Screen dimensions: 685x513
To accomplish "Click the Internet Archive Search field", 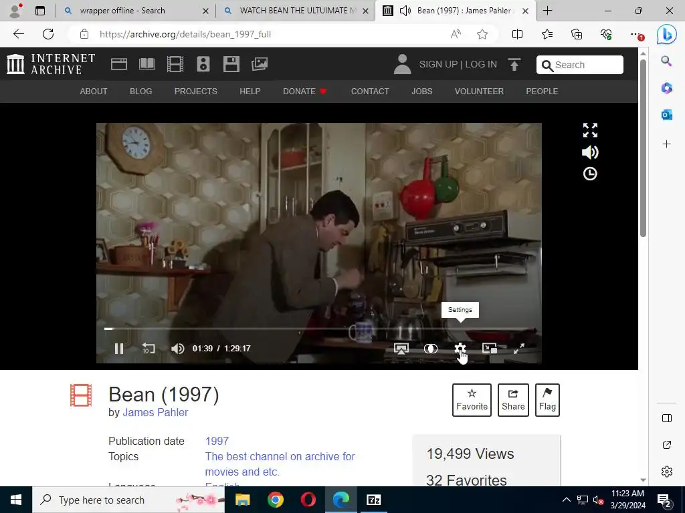I will point(580,65).
